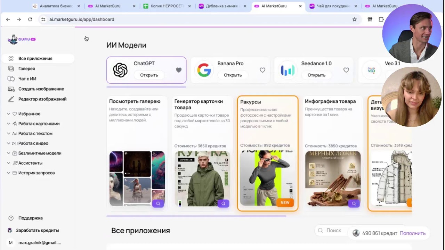The height and width of the screenshot is (250, 445).
Task: Click the heart icon next to Избранное
Action: click(15, 114)
